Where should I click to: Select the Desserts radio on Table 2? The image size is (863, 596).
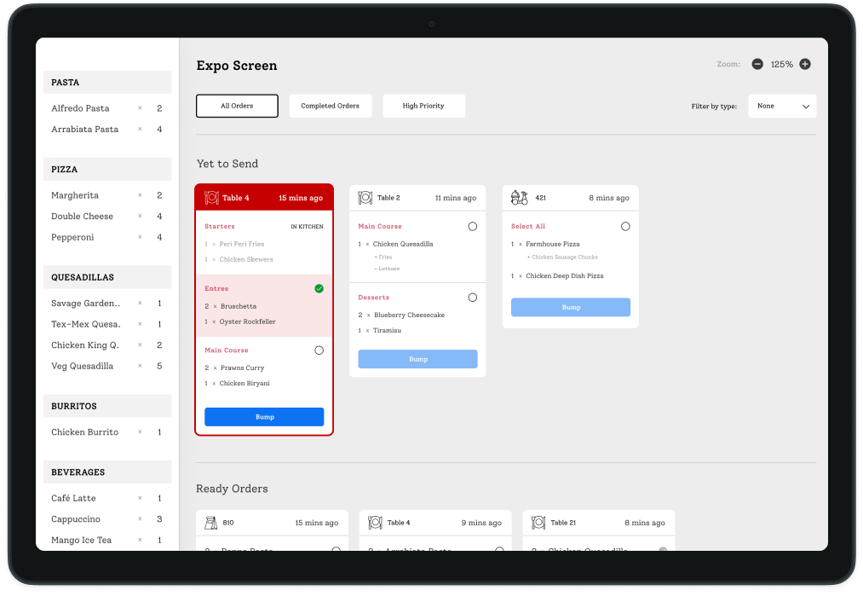pyautogui.click(x=473, y=298)
